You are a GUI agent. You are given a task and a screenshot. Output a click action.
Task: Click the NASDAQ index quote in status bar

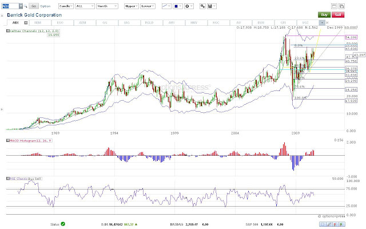point(189,224)
